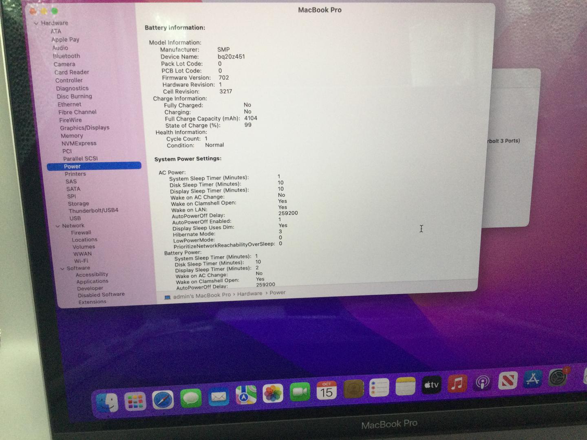Select Volumes under Network
The width and height of the screenshot is (587, 440).
[84, 247]
